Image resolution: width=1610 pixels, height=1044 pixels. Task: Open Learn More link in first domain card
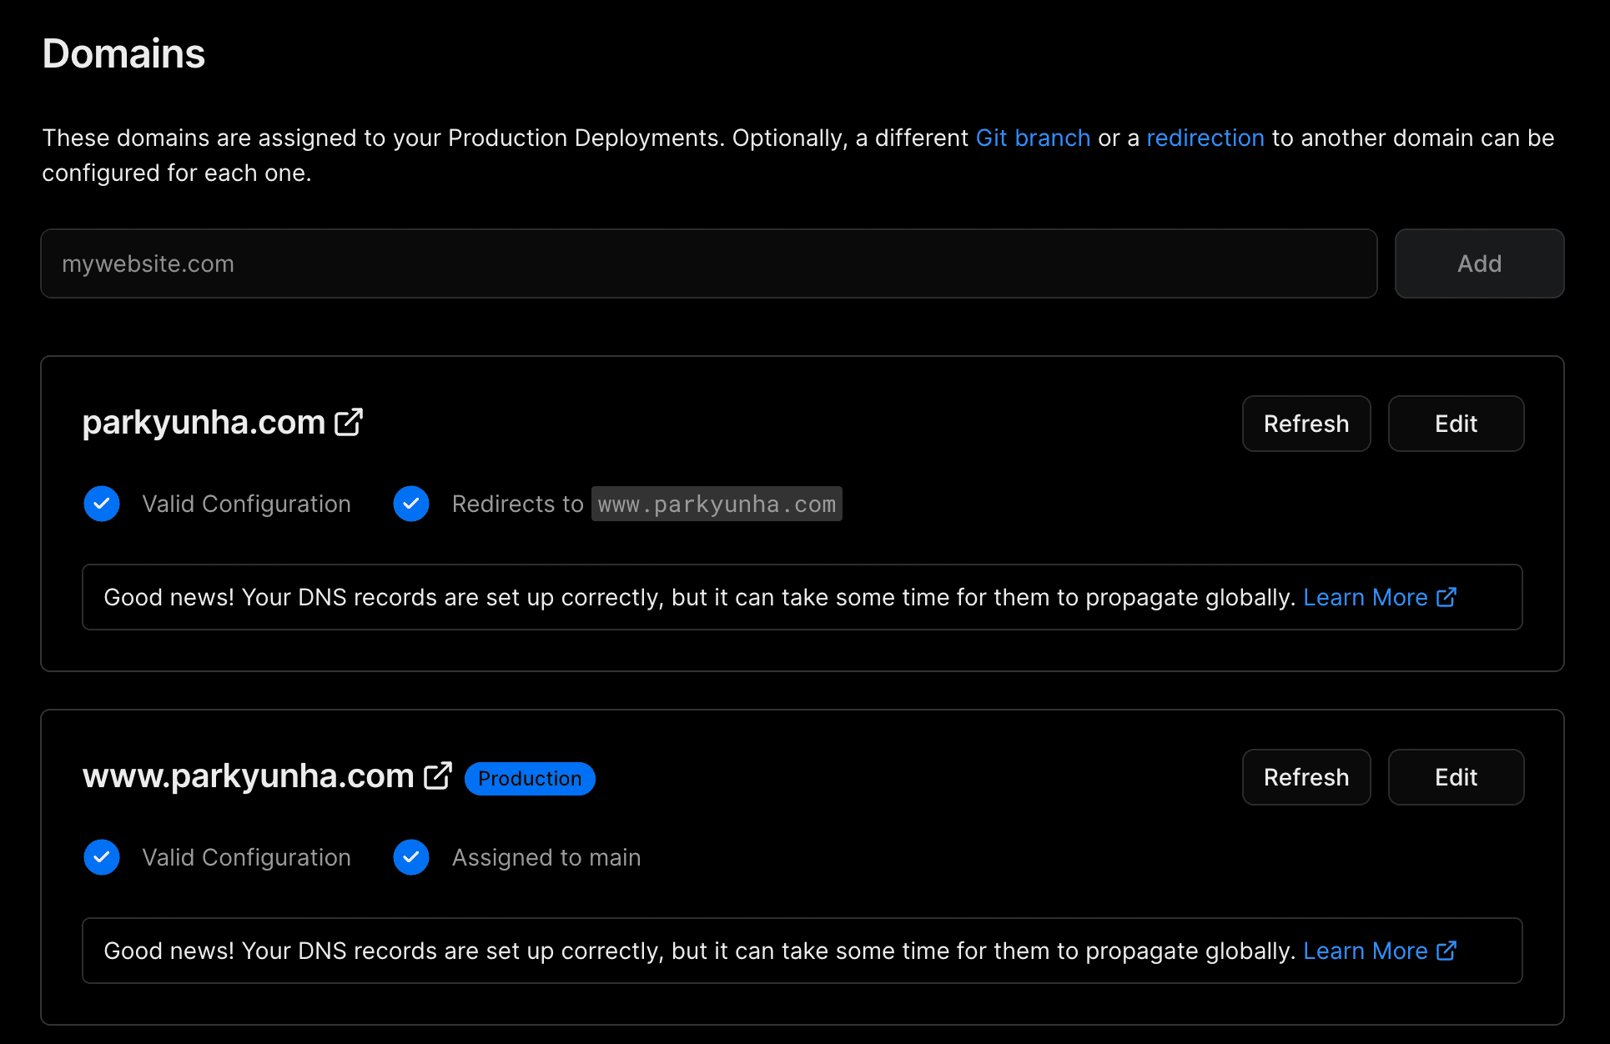coord(1365,597)
